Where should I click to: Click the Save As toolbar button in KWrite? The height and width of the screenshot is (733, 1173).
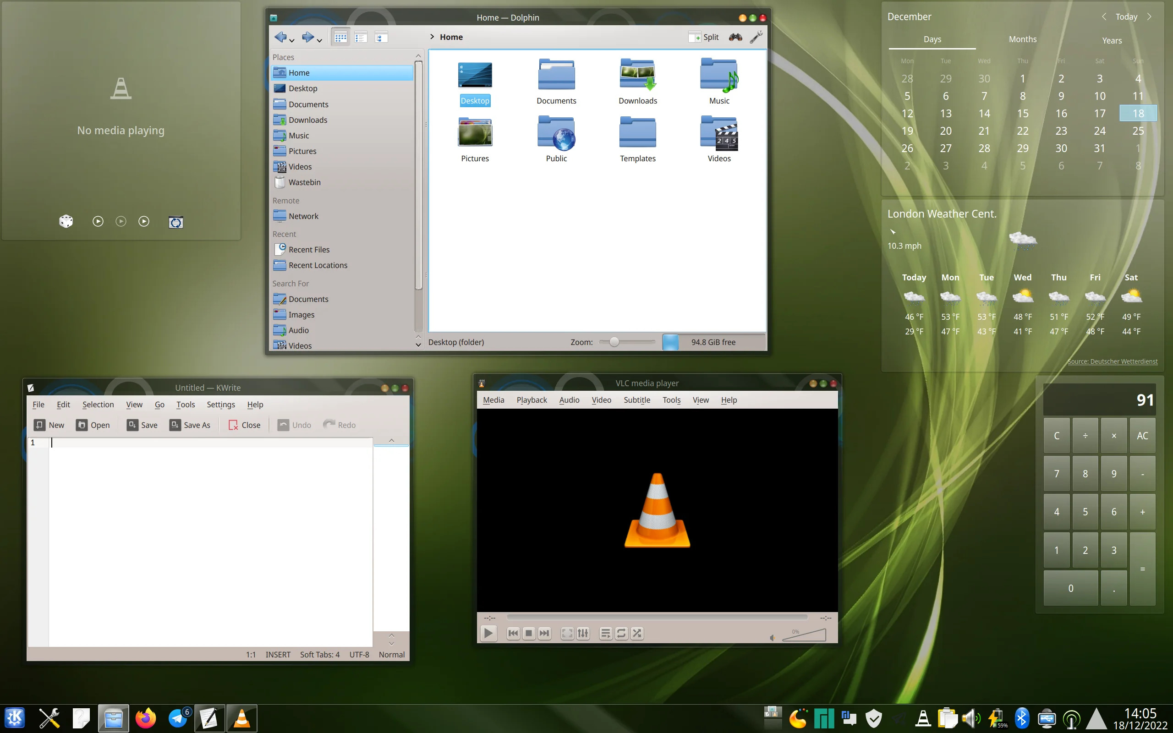(x=190, y=425)
